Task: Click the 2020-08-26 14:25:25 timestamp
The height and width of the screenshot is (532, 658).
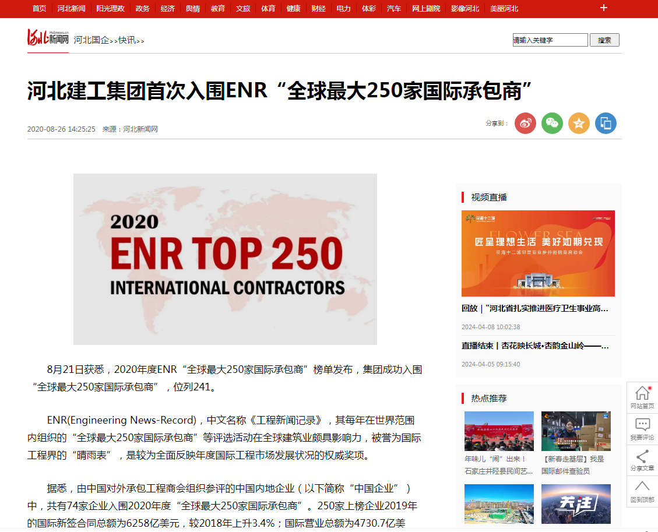Action: [x=61, y=129]
